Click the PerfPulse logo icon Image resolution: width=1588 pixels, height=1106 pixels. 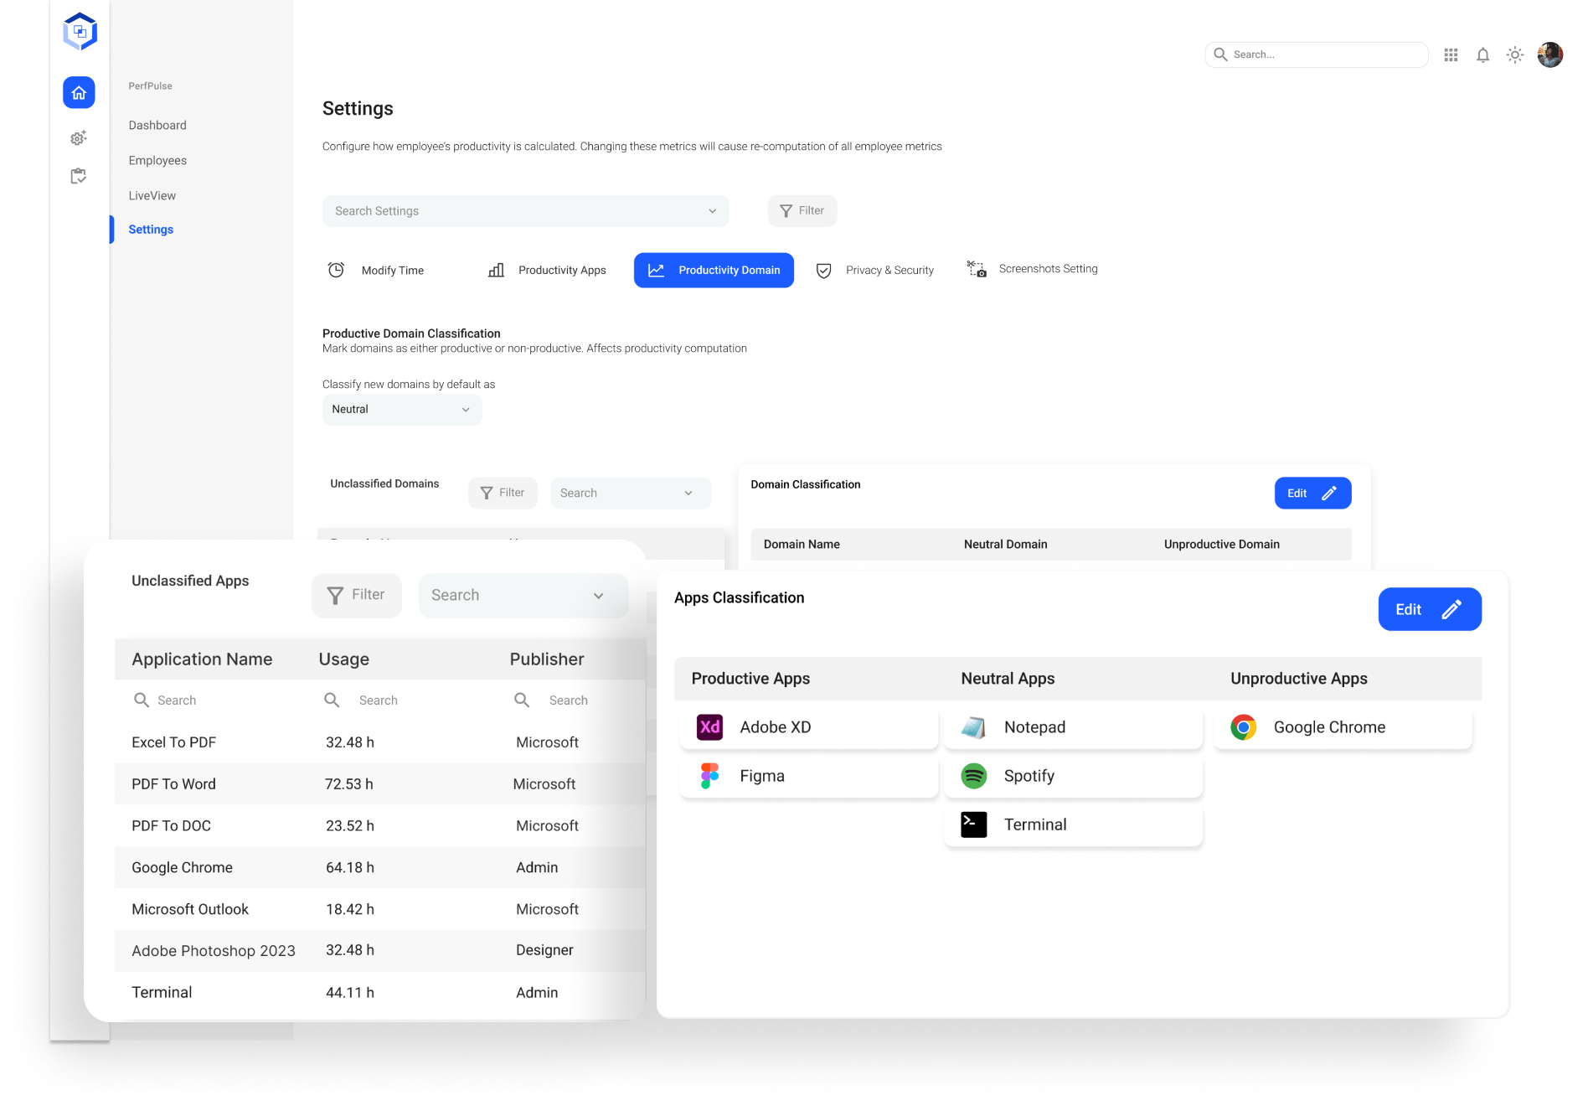(x=80, y=32)
